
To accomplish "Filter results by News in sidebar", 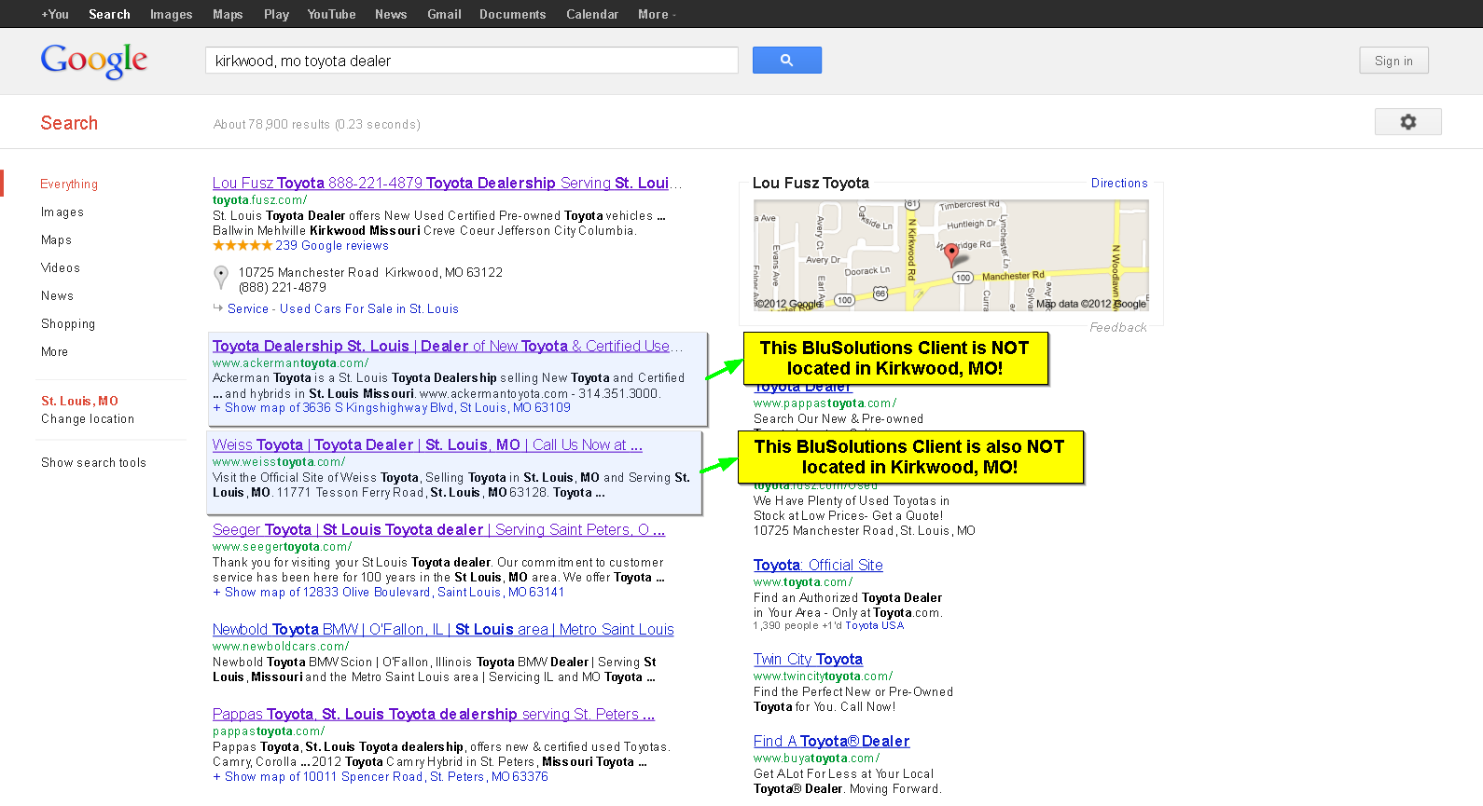I will coord(57,296).
